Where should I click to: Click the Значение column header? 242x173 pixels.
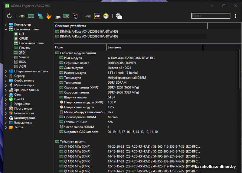point(155,47)
